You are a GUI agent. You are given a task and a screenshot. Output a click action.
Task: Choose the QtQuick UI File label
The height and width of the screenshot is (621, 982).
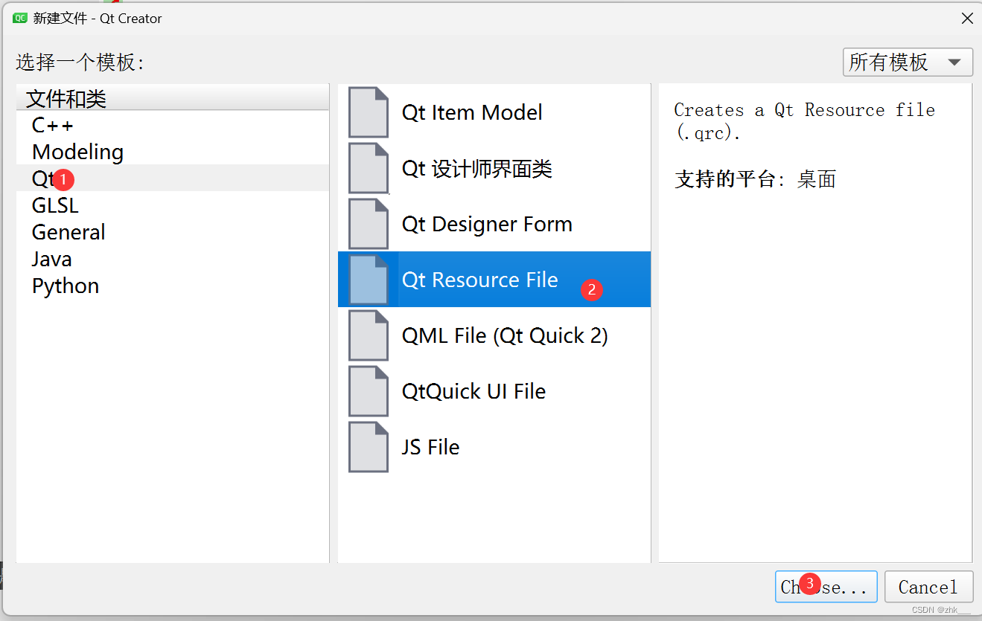pyautogui.click(x=474, y=391)
